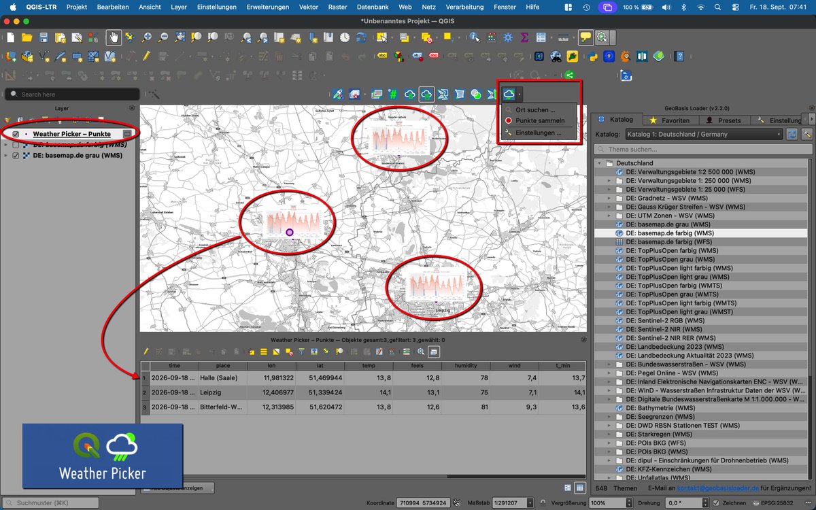The height and width of the screenshot is (510, 816).
Task: Click the filter funnel icon in attribute table toolbar
Action: click(x=301, y=352)
